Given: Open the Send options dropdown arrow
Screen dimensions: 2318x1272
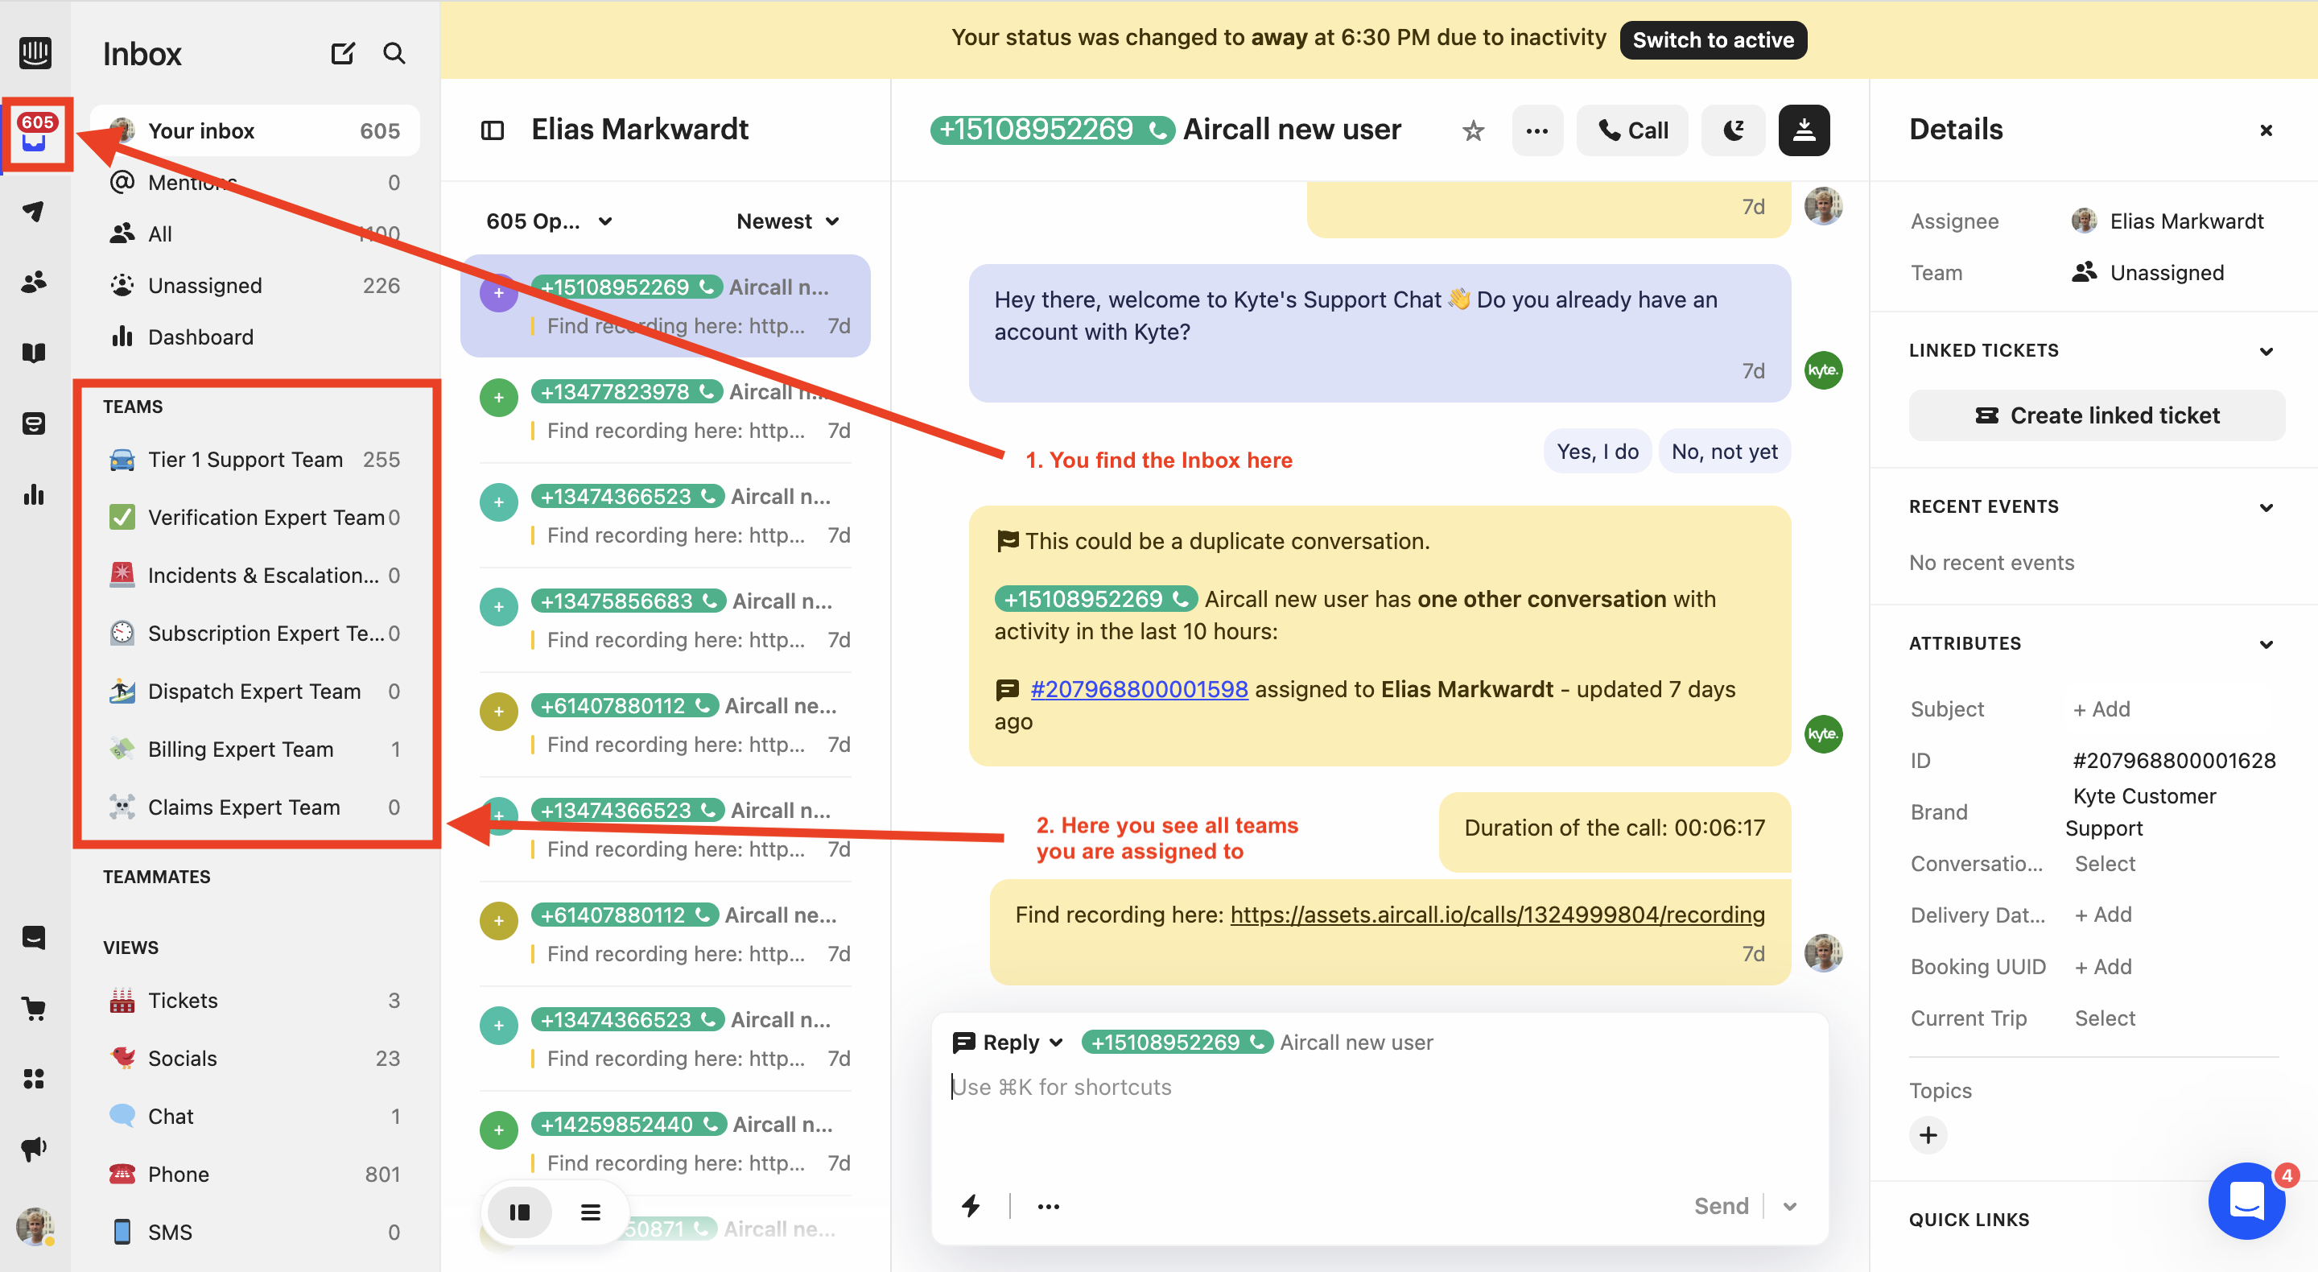Looking at the screenshot, I should [1789, 1206].
